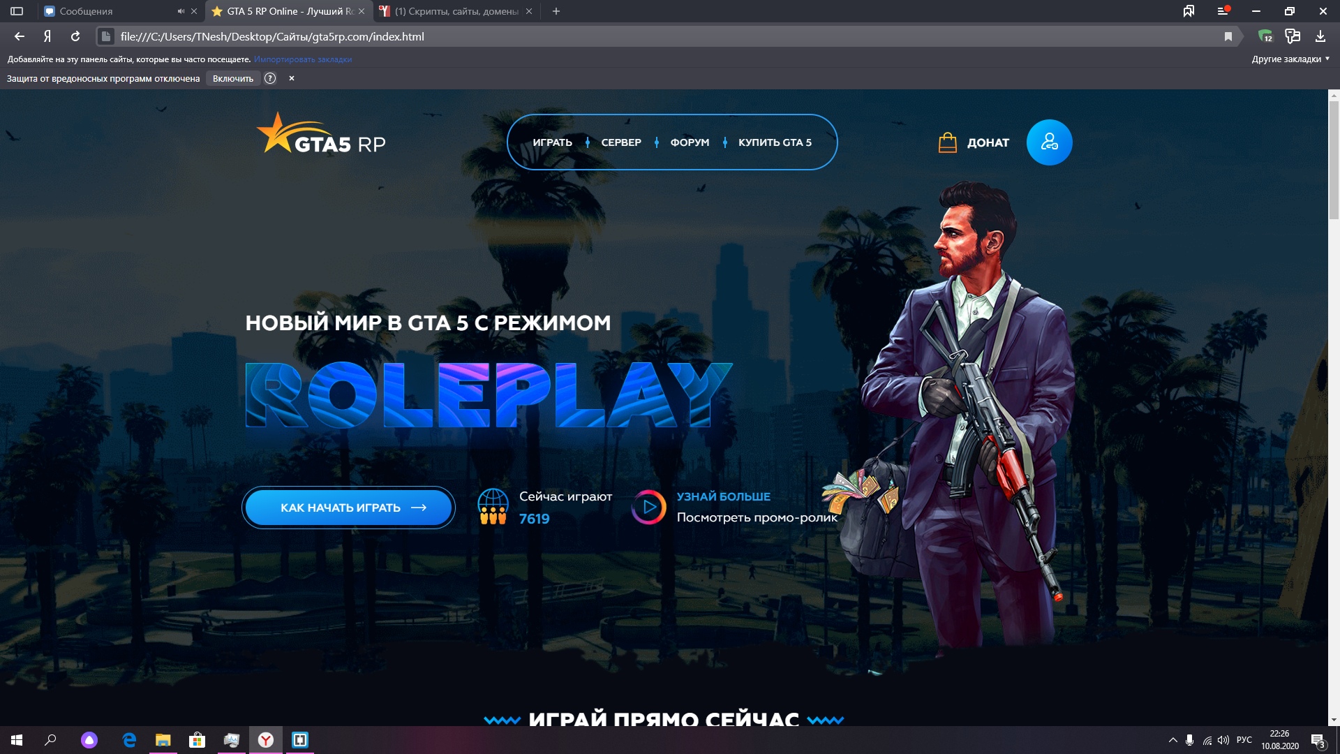Image resolution: width=1340 pixels, height=754 pixels.
Task: Open the sidebar panel toggle icon
Action: 17,11
